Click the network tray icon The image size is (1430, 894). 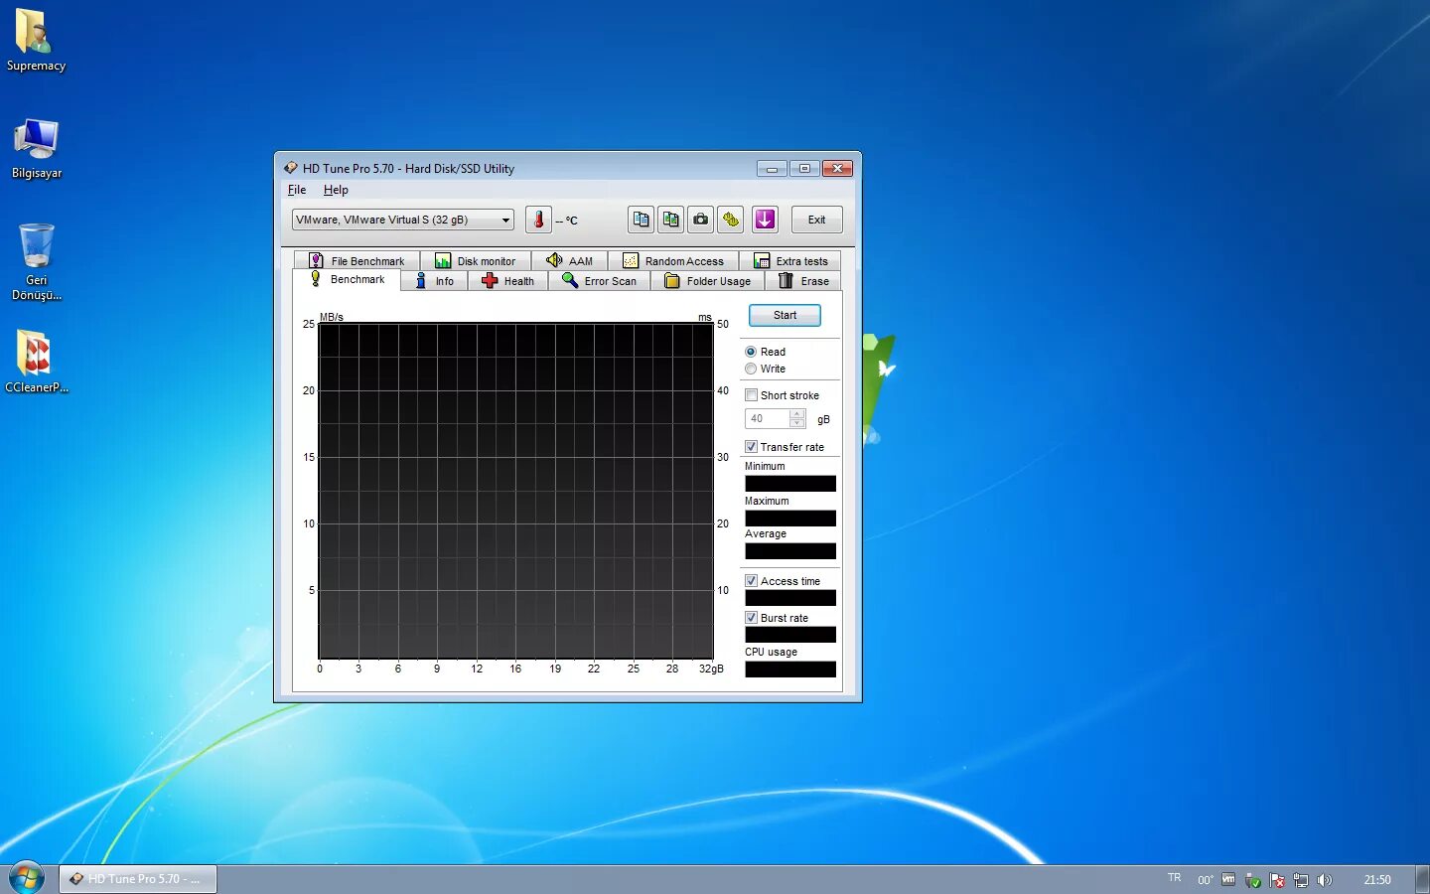pos(1301,880)
